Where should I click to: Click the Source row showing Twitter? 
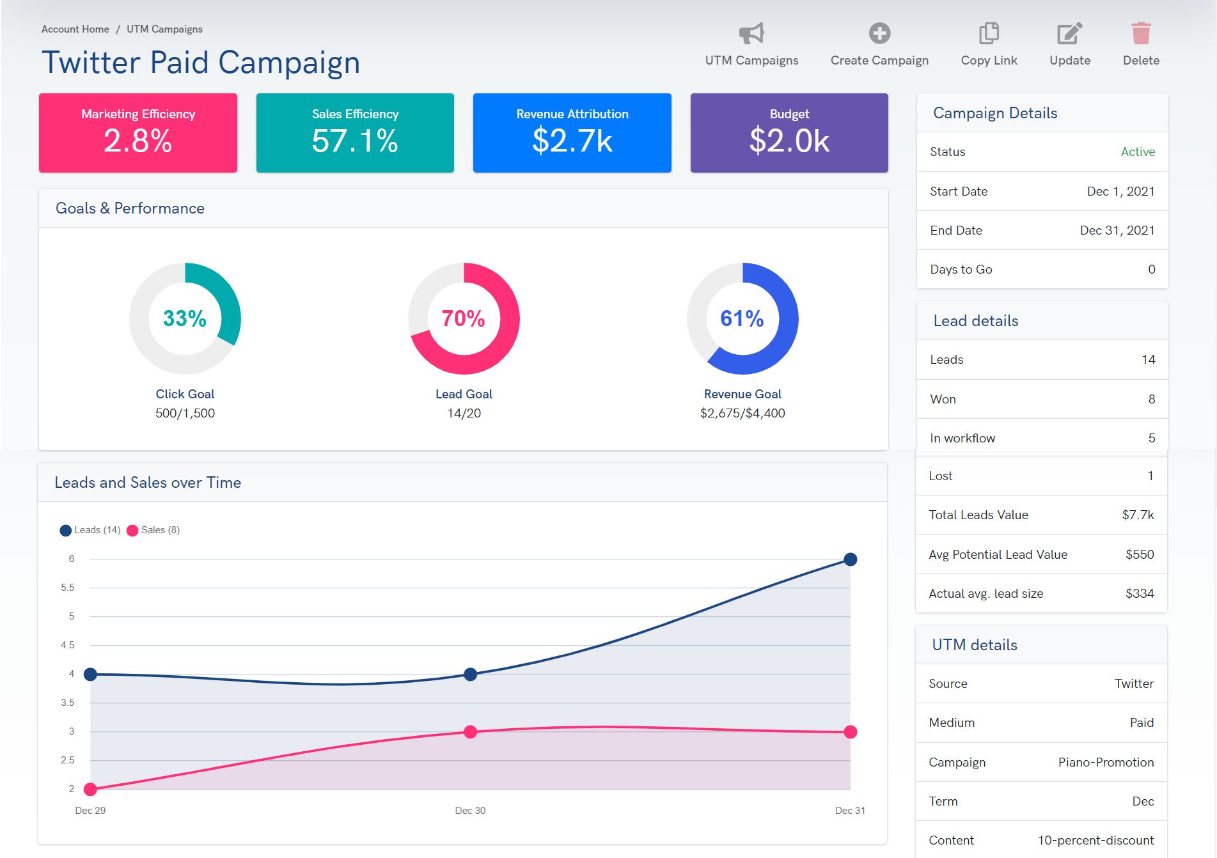1041,684
